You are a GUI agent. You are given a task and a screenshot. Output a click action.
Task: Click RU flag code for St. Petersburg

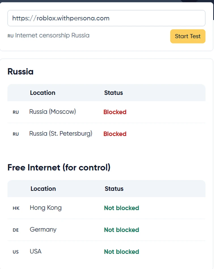point(16,134)
